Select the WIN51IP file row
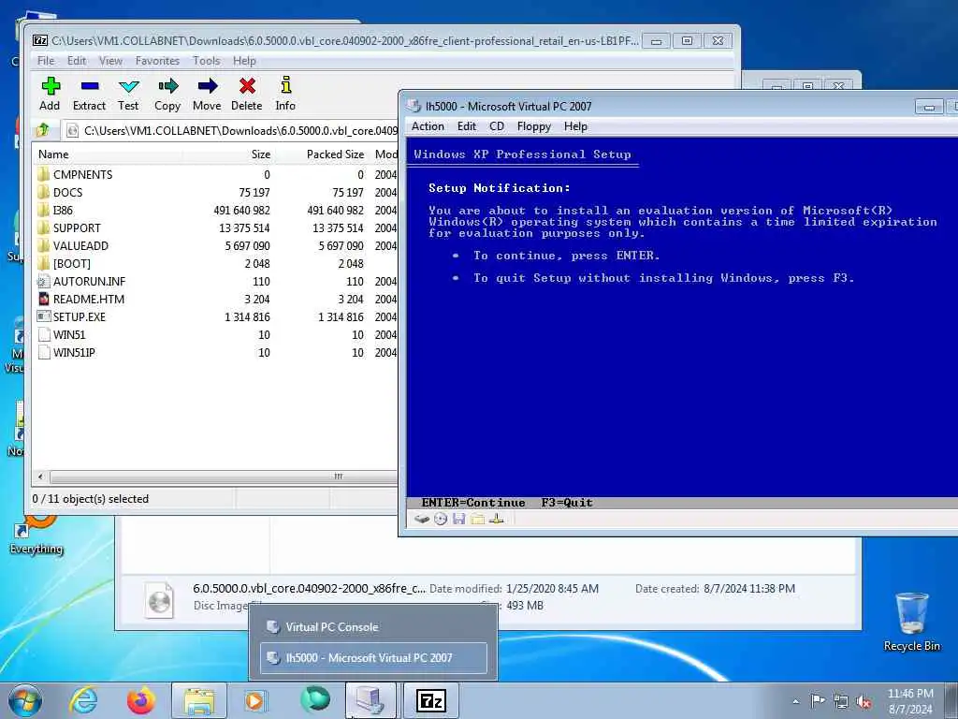 click(216, 352)
